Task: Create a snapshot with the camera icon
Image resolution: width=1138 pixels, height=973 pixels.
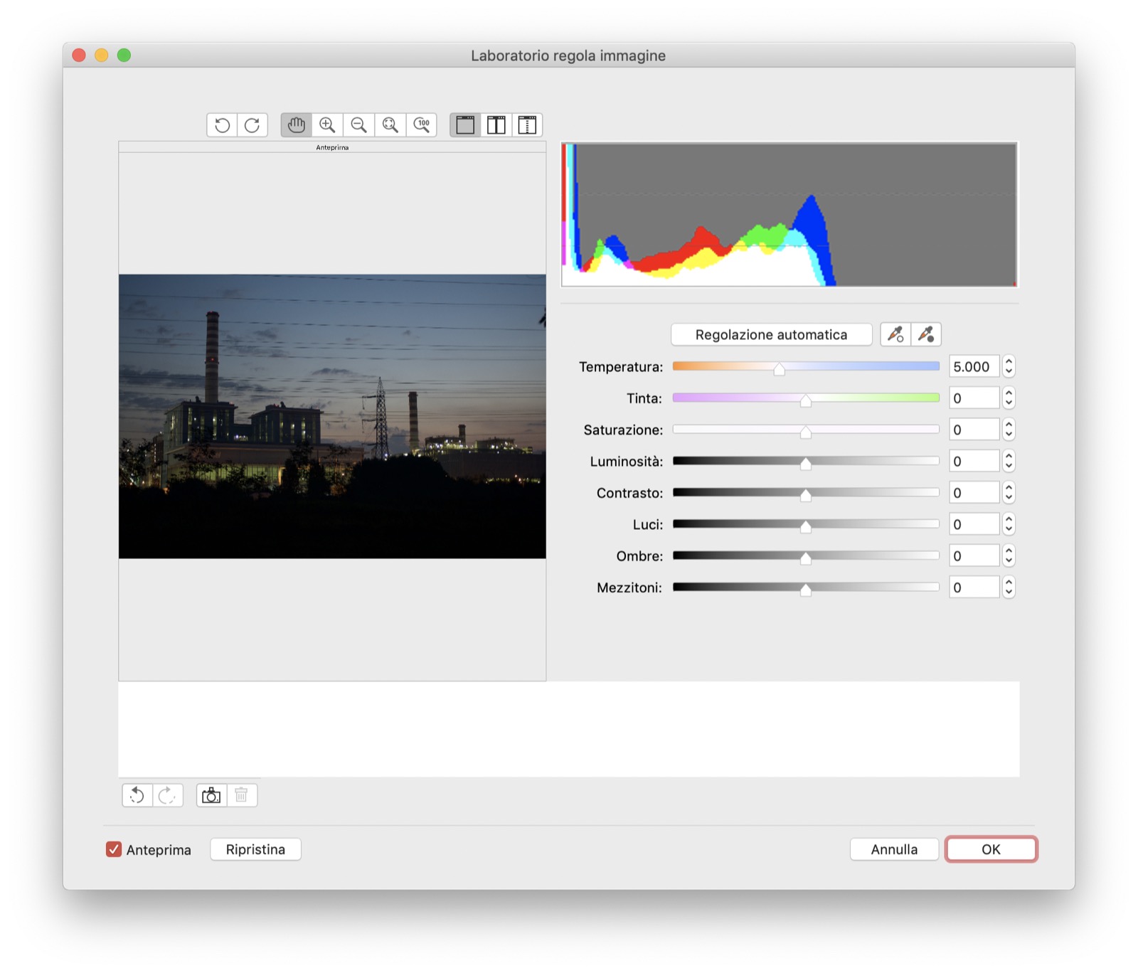Action: click(x=211, y=795)
